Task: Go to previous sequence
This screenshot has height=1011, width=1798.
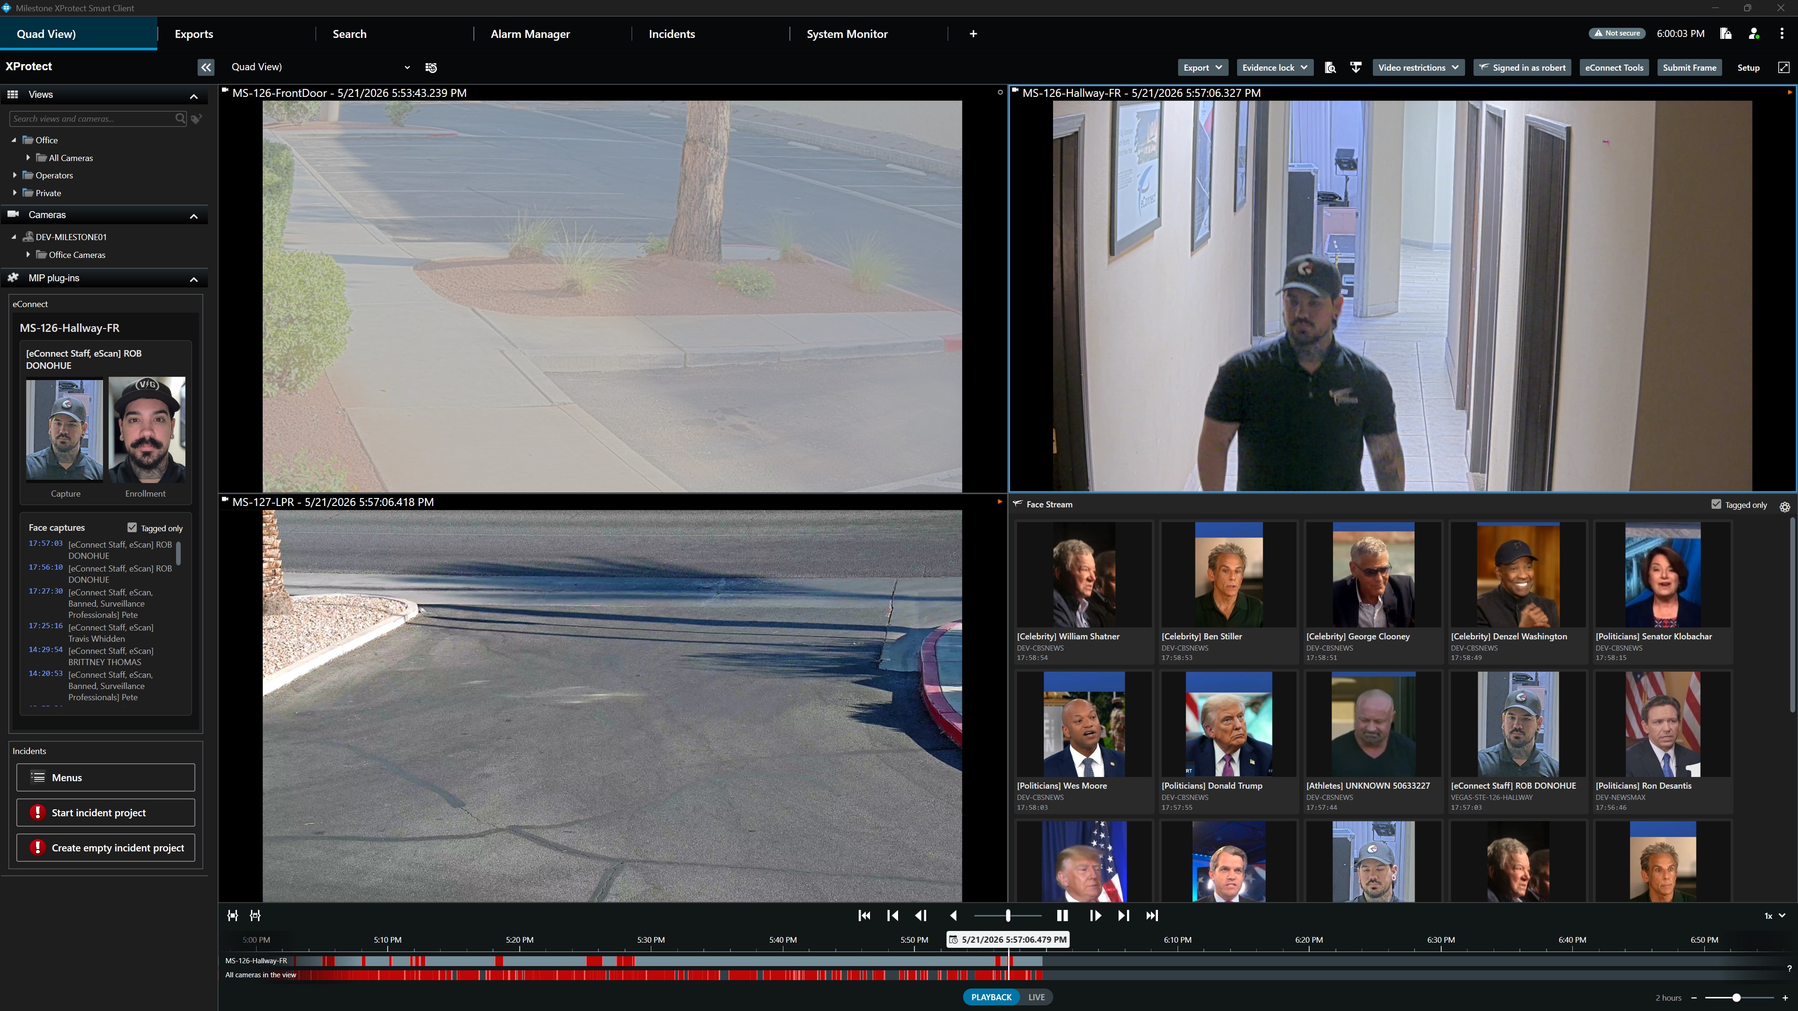Action: click(893, 916)
